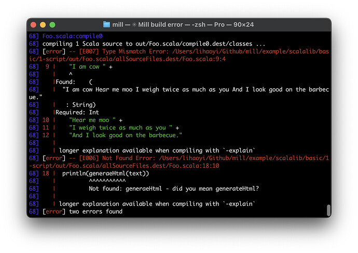358x253 pixels.
Task: Click the path 'Foo.scala:9:4'
Action: click(204, 59)
